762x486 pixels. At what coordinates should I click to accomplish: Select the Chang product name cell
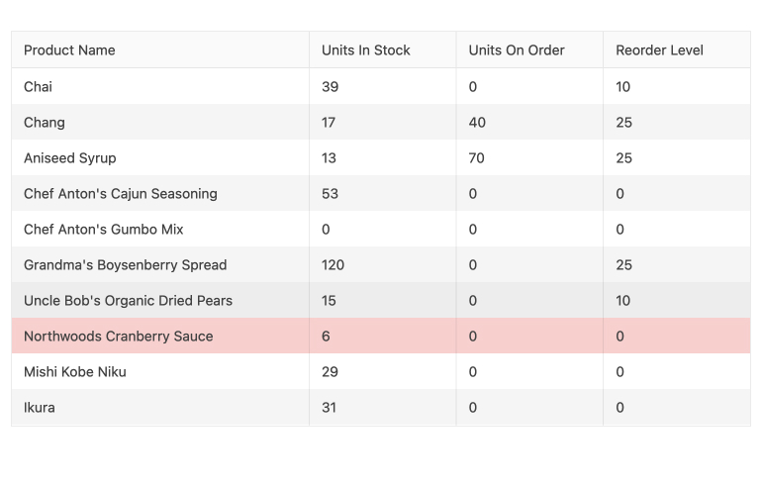(x=160, y=122)
